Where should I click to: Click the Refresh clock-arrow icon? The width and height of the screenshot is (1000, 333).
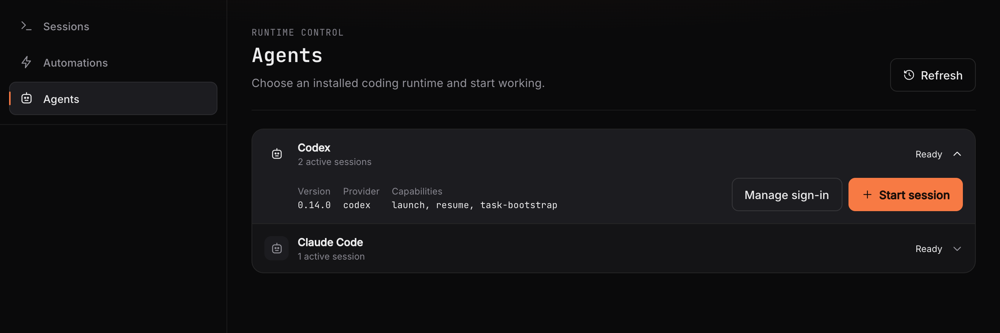point(909,75)
